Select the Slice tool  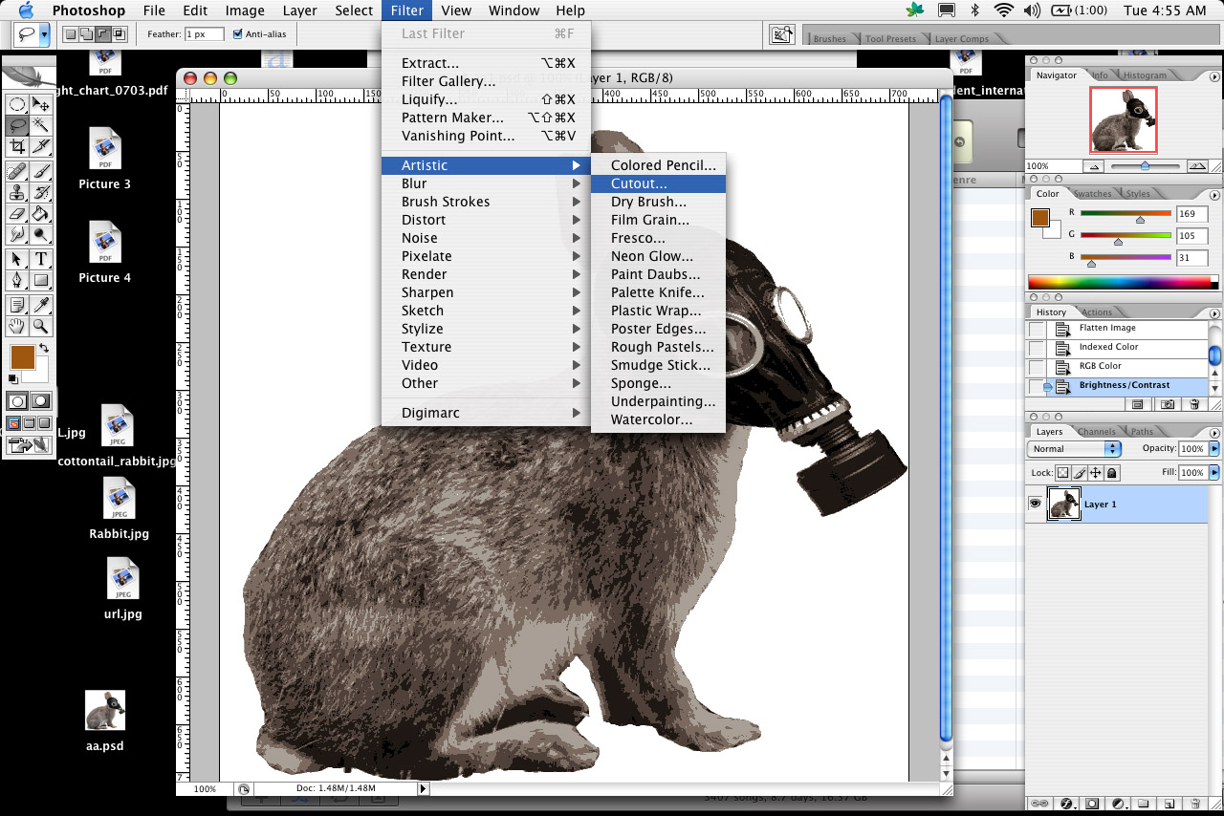tap(41, 146)
